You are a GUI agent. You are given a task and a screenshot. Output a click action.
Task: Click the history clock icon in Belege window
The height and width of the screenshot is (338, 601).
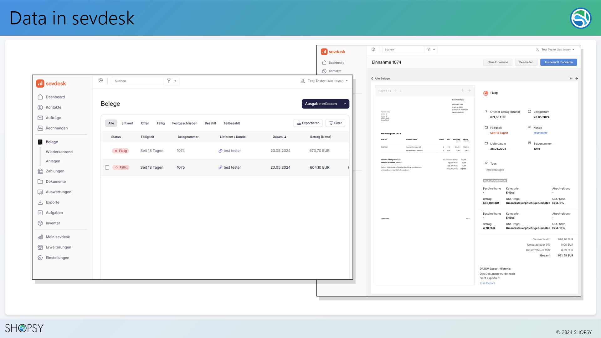[x=100, y=80]
